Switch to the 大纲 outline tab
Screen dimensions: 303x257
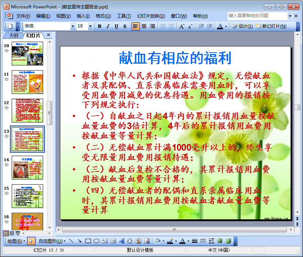14,35
